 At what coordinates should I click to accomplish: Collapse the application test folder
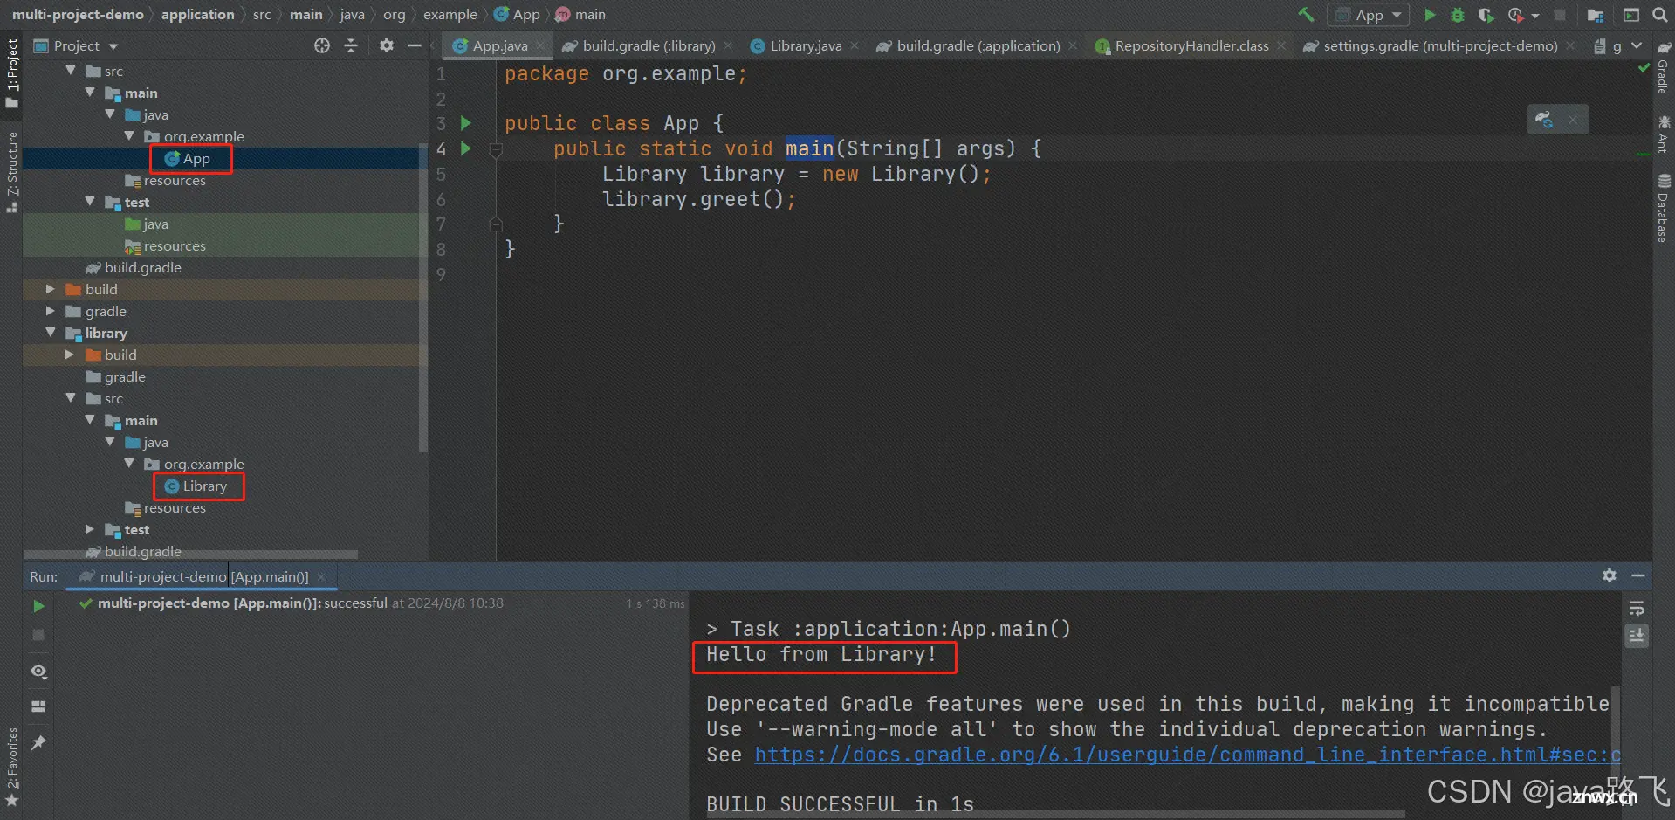point(90,201)
